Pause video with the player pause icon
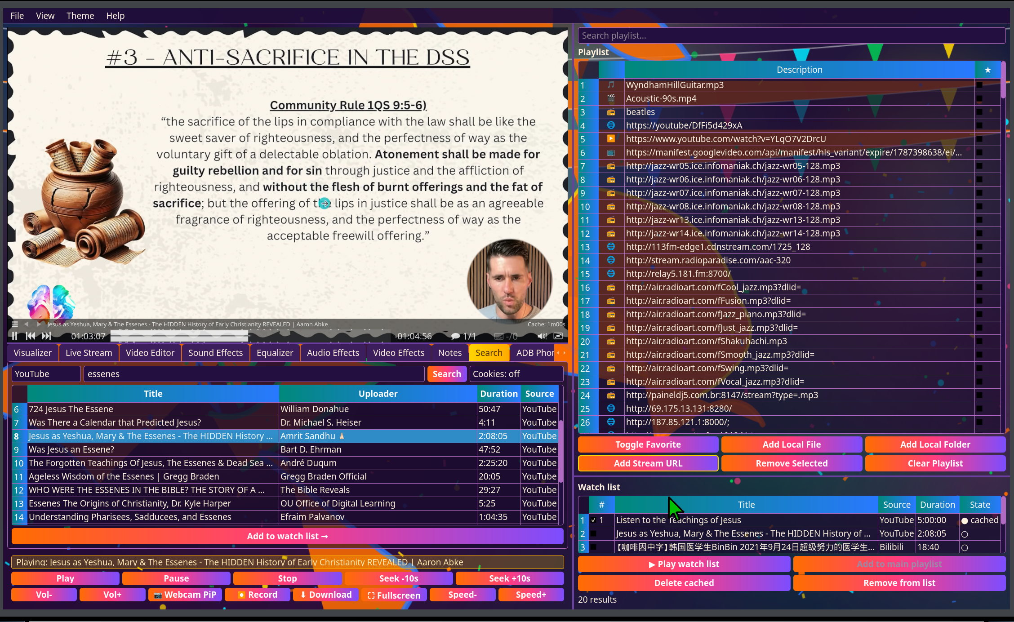Image resolution: width=1014 pixels, height=622 pixels. (x=14, y=336)
